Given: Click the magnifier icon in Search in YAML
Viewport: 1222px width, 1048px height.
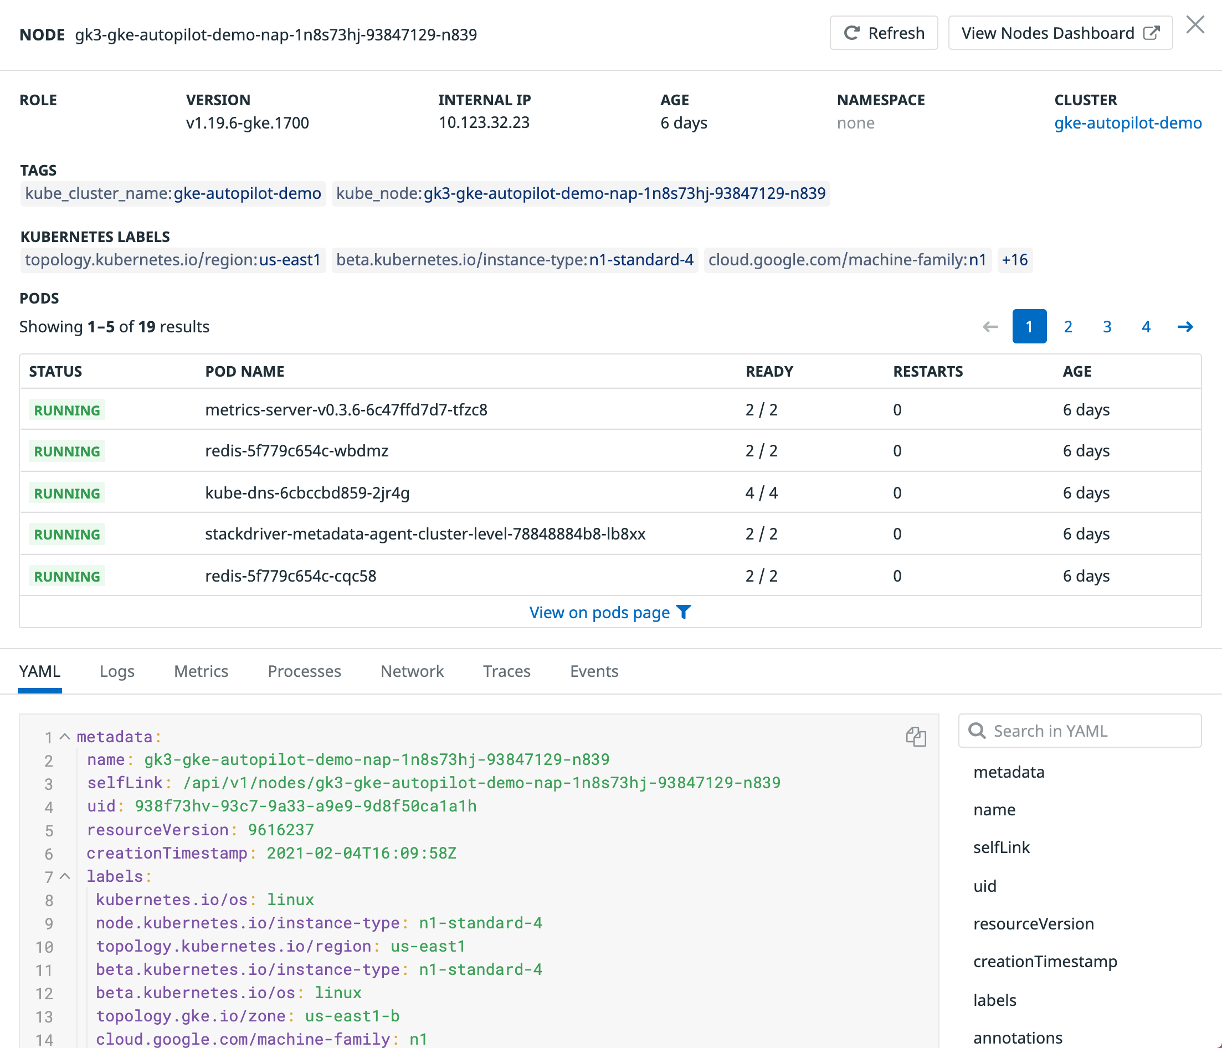Looking at the screenshot, I should 978,731.
